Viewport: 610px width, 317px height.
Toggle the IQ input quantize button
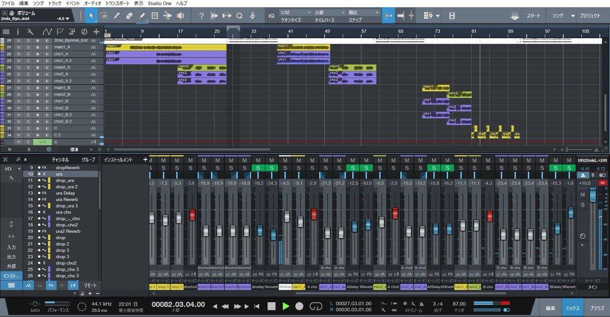pyautogui.click(x=271, y=16)
